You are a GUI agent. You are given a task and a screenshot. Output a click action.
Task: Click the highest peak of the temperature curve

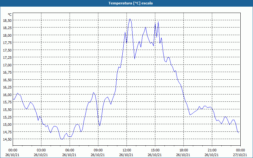(x=130, y=19)
